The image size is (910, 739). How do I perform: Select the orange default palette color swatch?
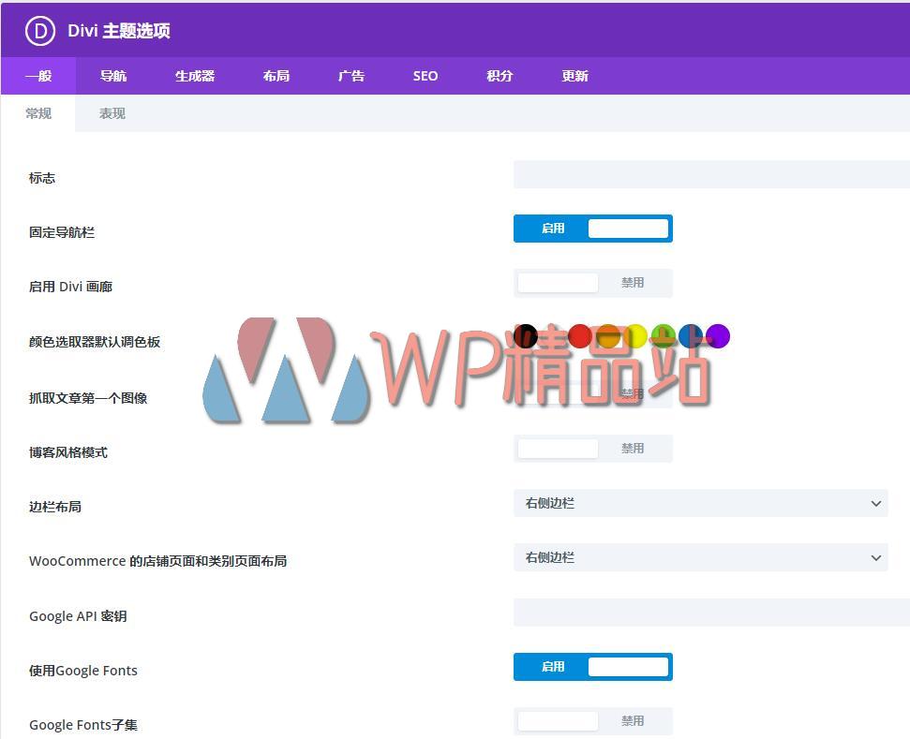coord(607,335)
